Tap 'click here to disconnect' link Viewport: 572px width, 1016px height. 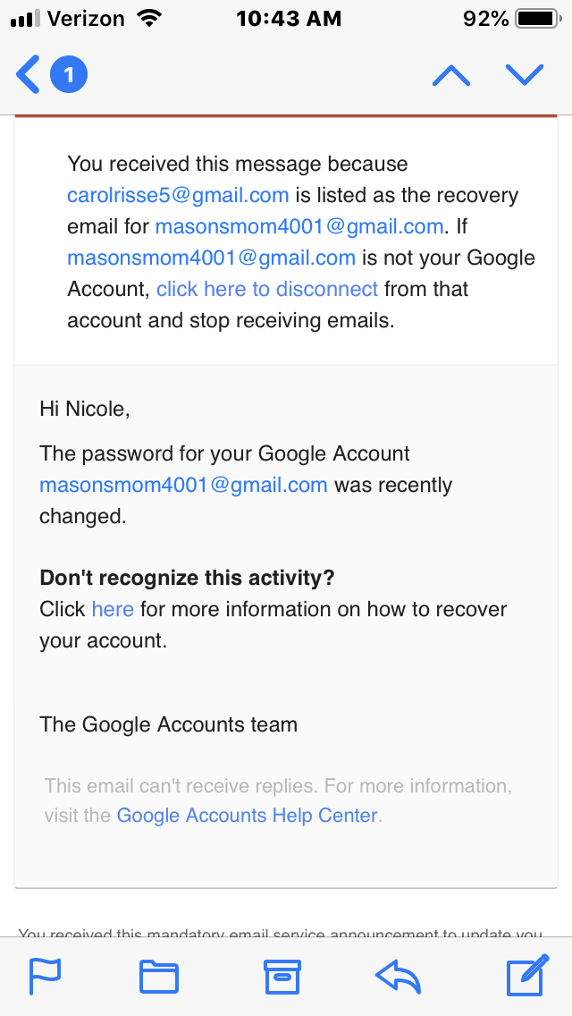coord(267,289)
